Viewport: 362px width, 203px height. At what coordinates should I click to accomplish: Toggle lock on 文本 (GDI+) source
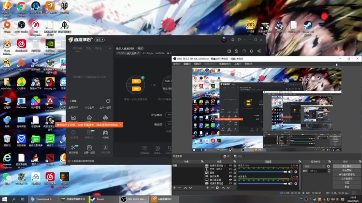point(234,169)
